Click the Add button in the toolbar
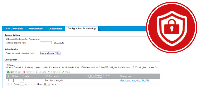This screenshot has height=90, width=200. point(10,72)
